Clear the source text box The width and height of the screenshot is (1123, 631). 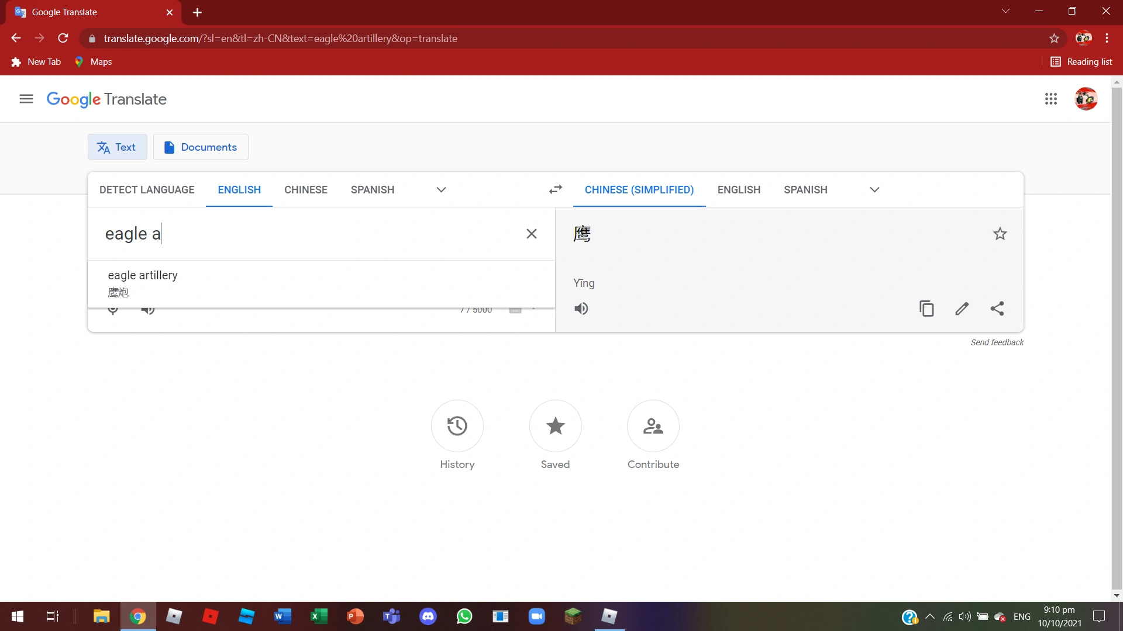click(x=531, y=234)
